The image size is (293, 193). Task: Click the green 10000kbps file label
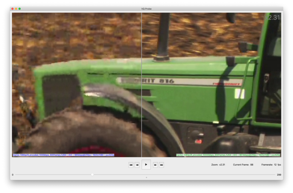tap(228, 155)
